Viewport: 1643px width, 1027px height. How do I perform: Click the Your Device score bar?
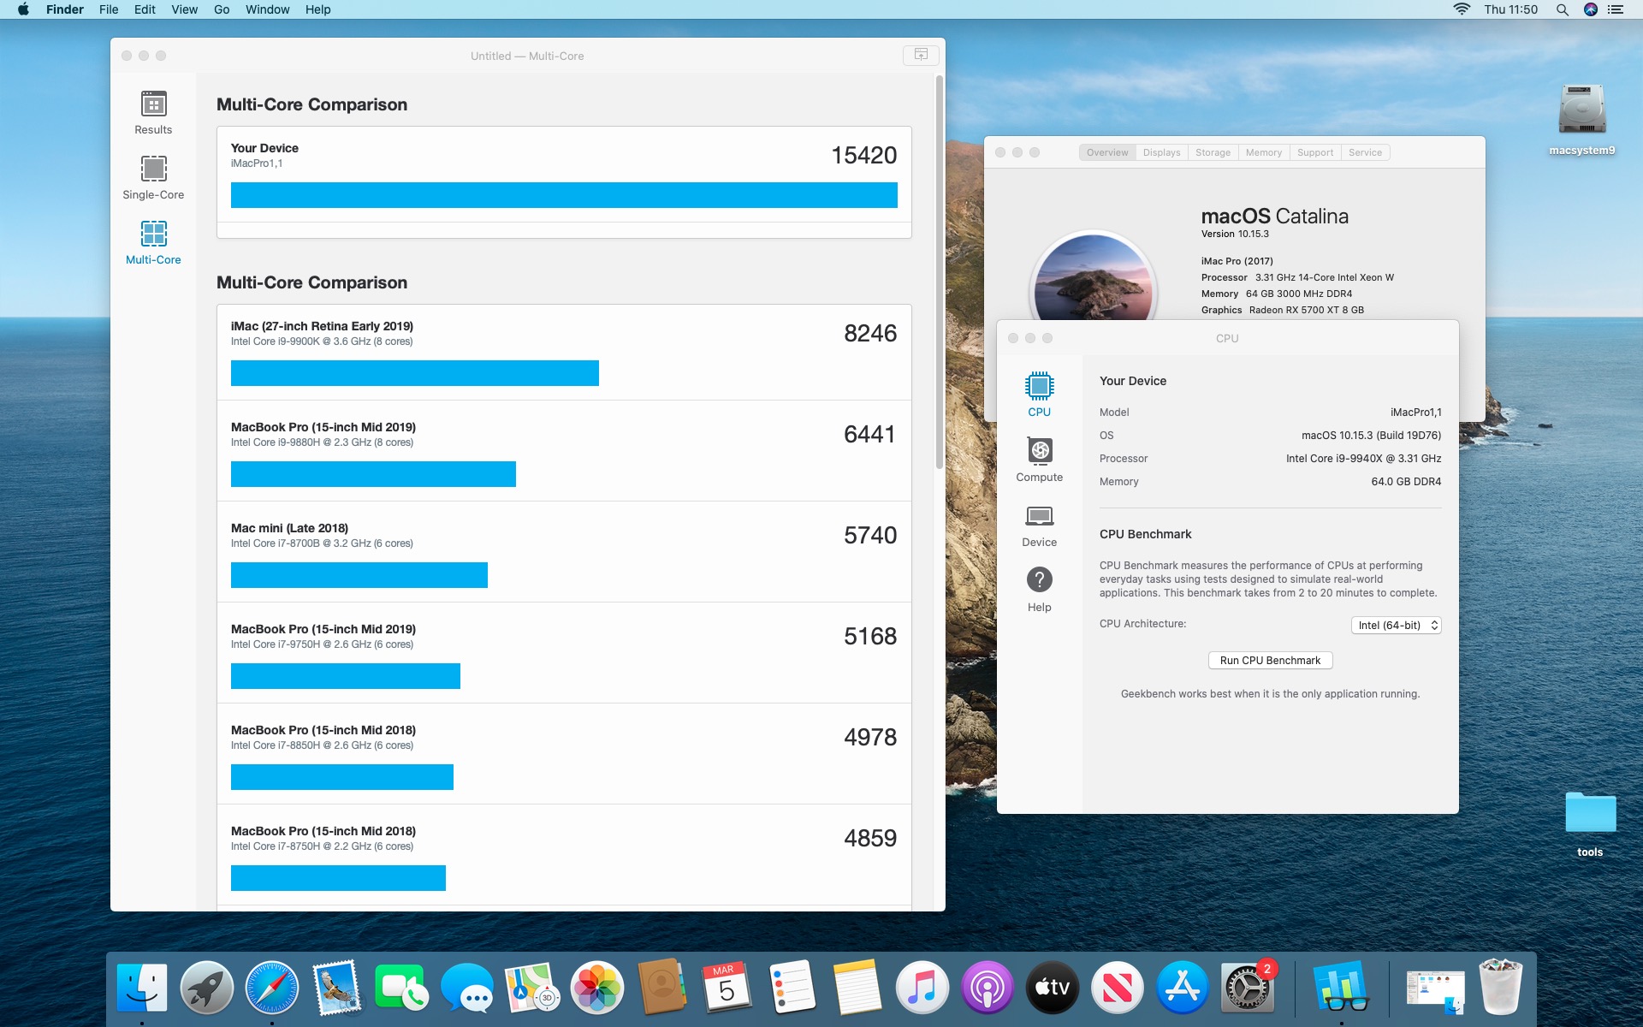pos(564,195)
